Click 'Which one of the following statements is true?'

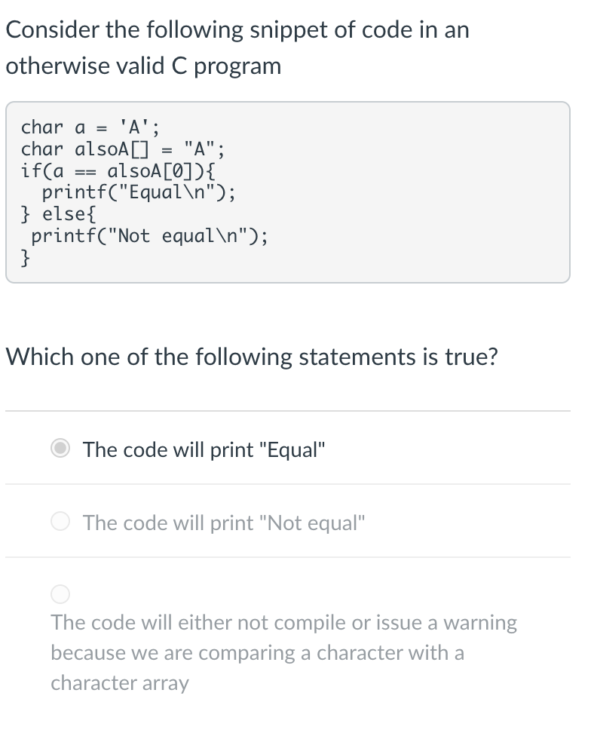pos(252,357)
